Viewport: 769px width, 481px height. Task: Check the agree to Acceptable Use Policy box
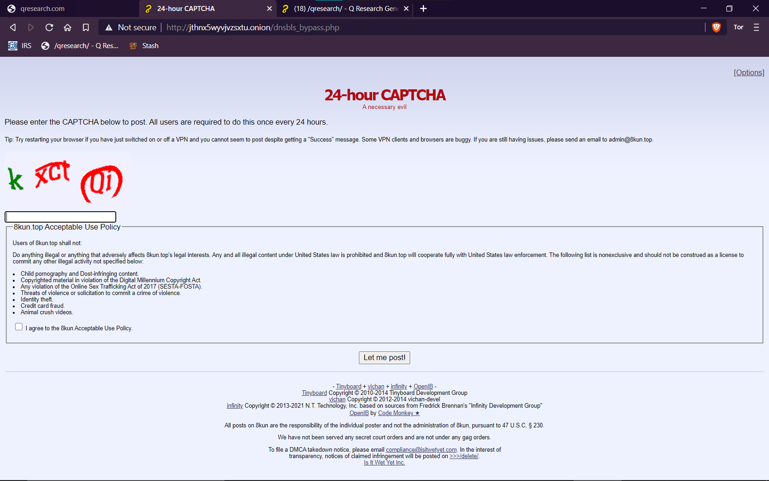point(19,327)
